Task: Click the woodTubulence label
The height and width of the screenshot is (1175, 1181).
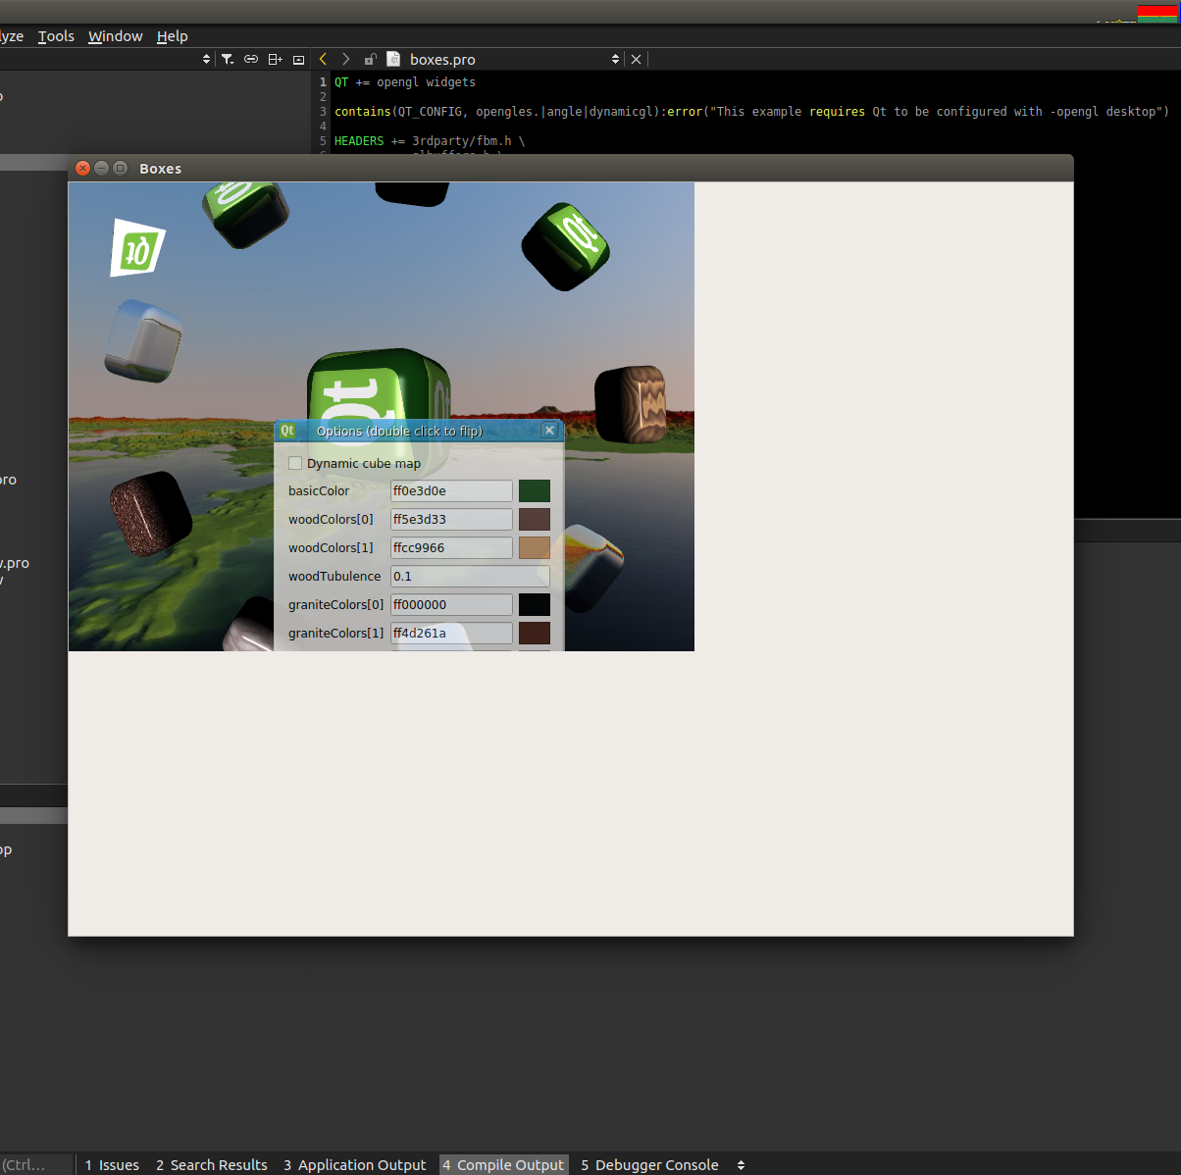Action: click(334, 576)
